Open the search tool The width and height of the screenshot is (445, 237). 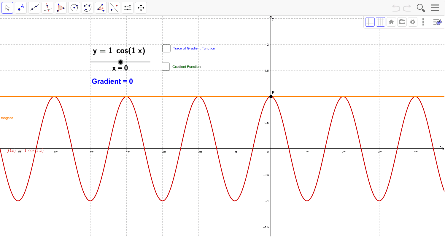pyautogui.click(x=421, y=8)
